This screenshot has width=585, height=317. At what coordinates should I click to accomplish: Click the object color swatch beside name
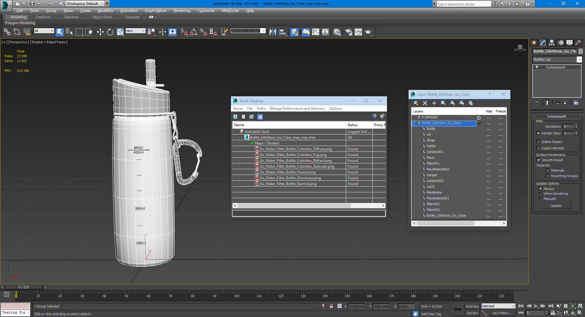click(580, 51)
